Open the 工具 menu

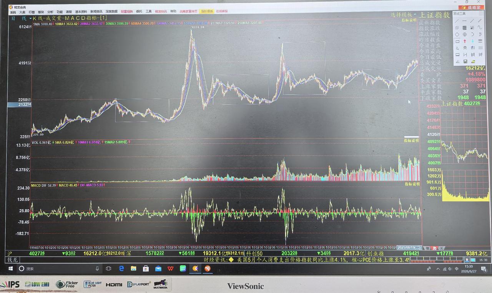click(148, 12)
